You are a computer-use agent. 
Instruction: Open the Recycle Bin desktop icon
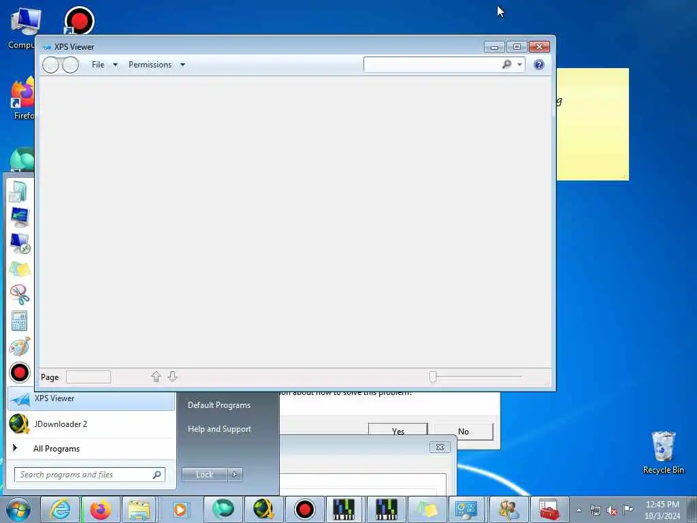point(663,452)
